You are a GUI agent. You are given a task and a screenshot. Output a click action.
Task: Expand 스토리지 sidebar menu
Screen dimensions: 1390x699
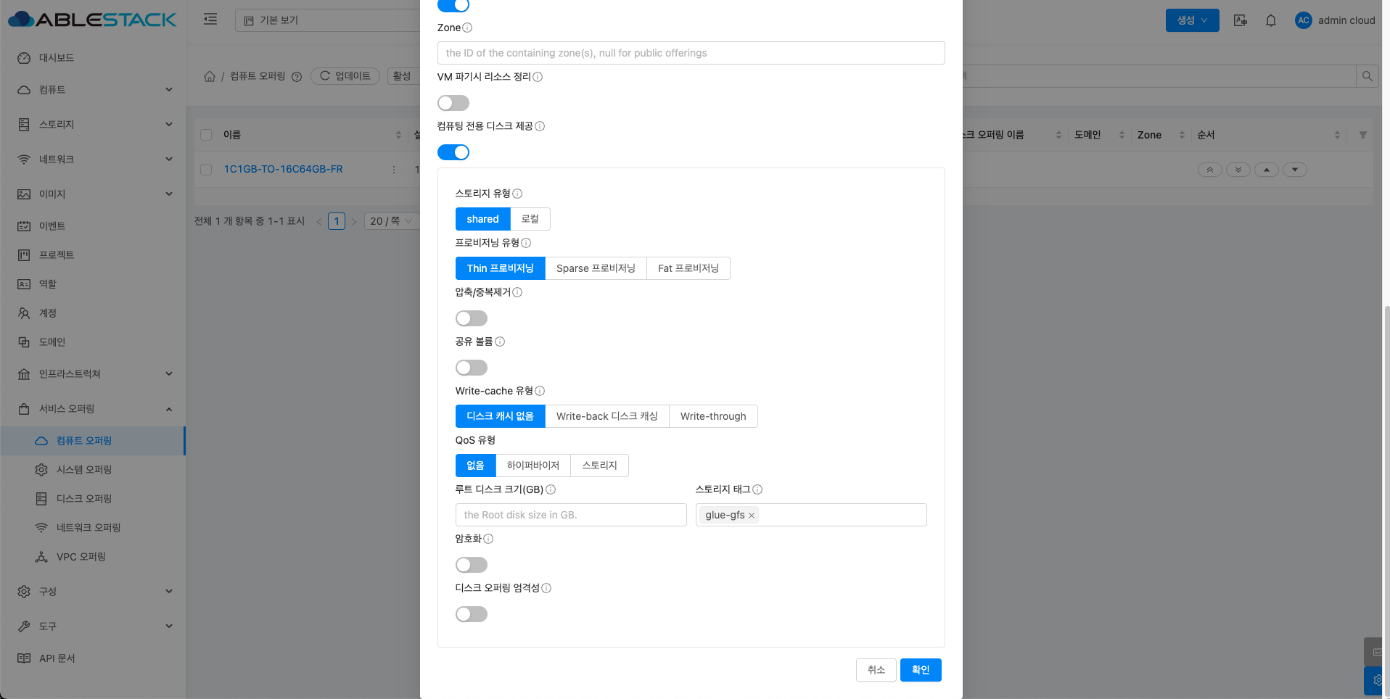(93, 125)
